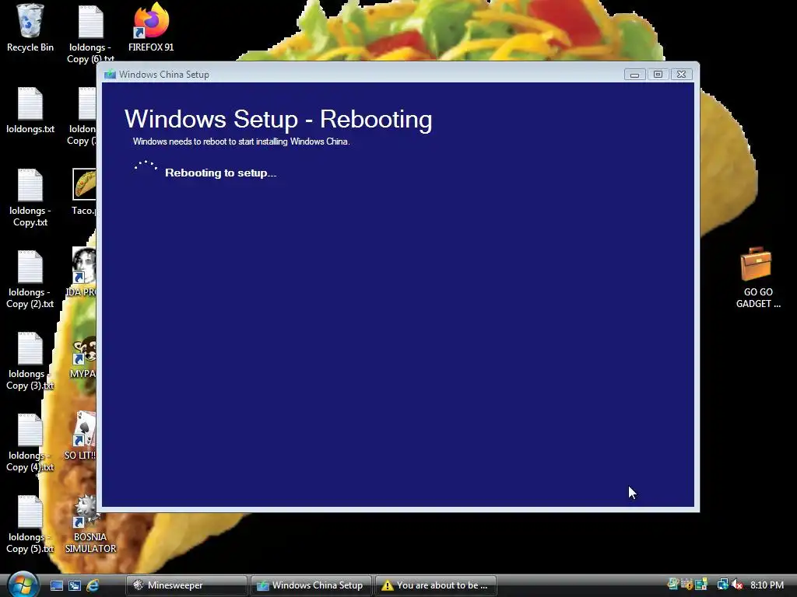Select loldongs - Copy (3).txt file
797x597 pixels.
click(x=30, y=361)
